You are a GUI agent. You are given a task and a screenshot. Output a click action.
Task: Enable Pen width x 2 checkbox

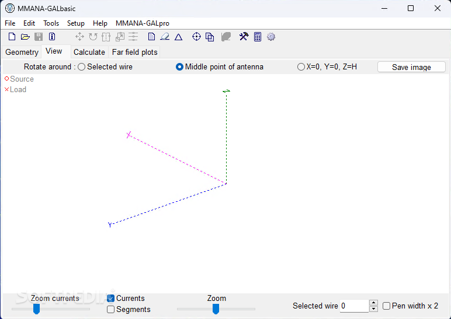pyautogui.click(x=386, y=306)
